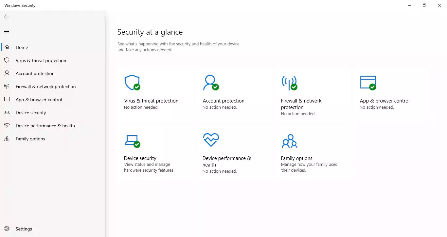Screen dimensions: 447x237
Task: Click the large family people icon tile
Action: (289, 141)
